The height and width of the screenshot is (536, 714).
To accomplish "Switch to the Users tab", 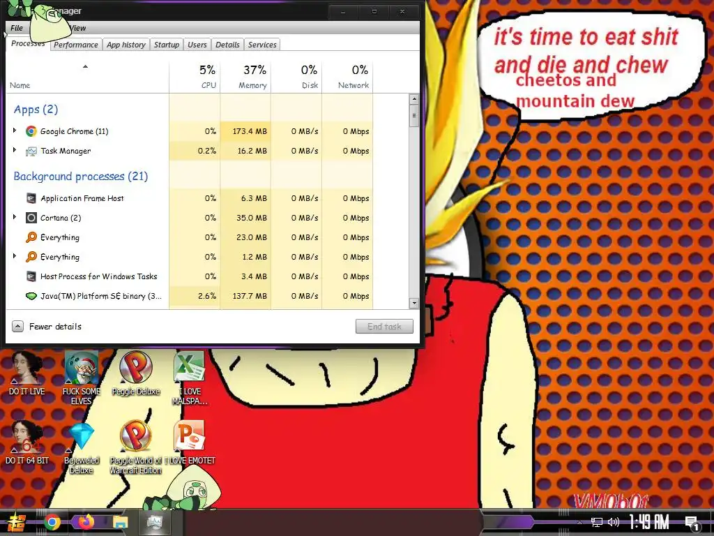I will click(x=197, y=45).
